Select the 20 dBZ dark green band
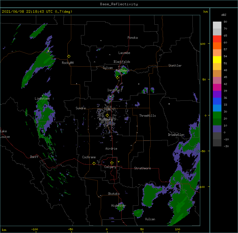Screen dimensions: 238x233 tap(217, 122)
